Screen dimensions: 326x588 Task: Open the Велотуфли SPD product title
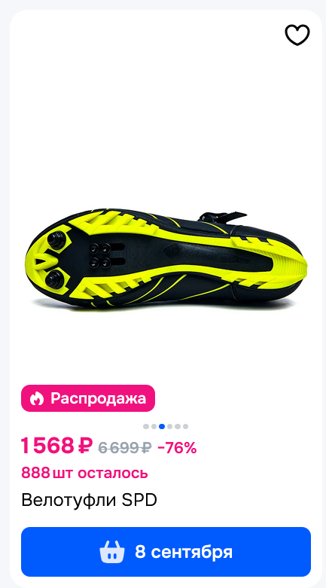click(x=89, y=500)
